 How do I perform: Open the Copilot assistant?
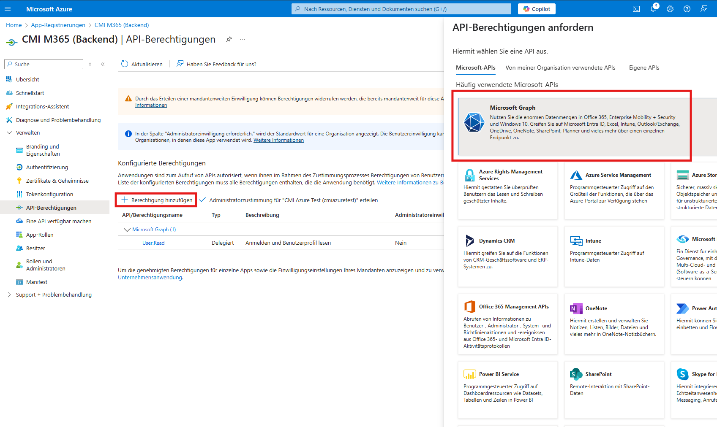pyautogui.click(x=536, y=8)
